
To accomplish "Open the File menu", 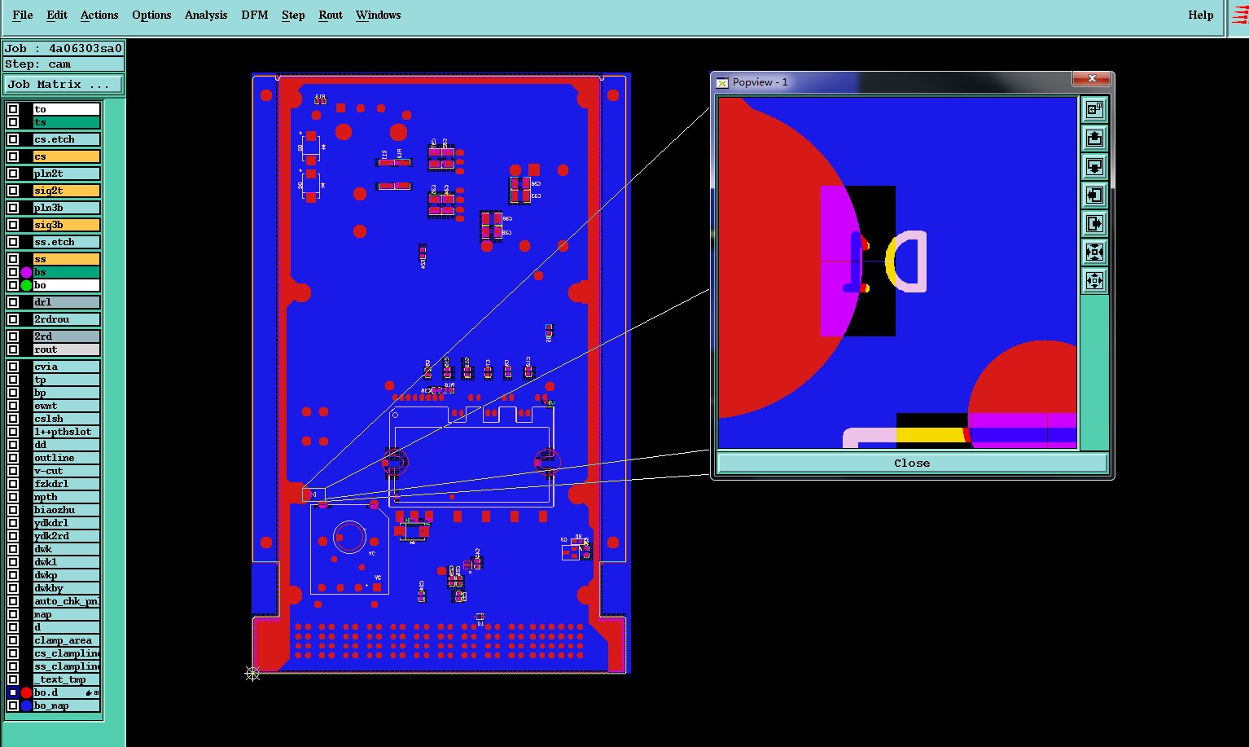I will [x=23, y=15].
